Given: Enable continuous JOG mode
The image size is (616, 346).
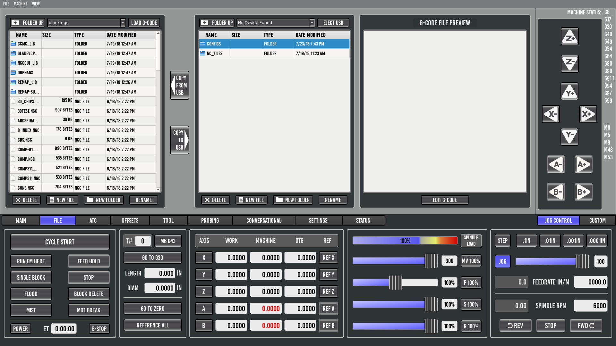Looking at the screenshot, I should (502, 261).
